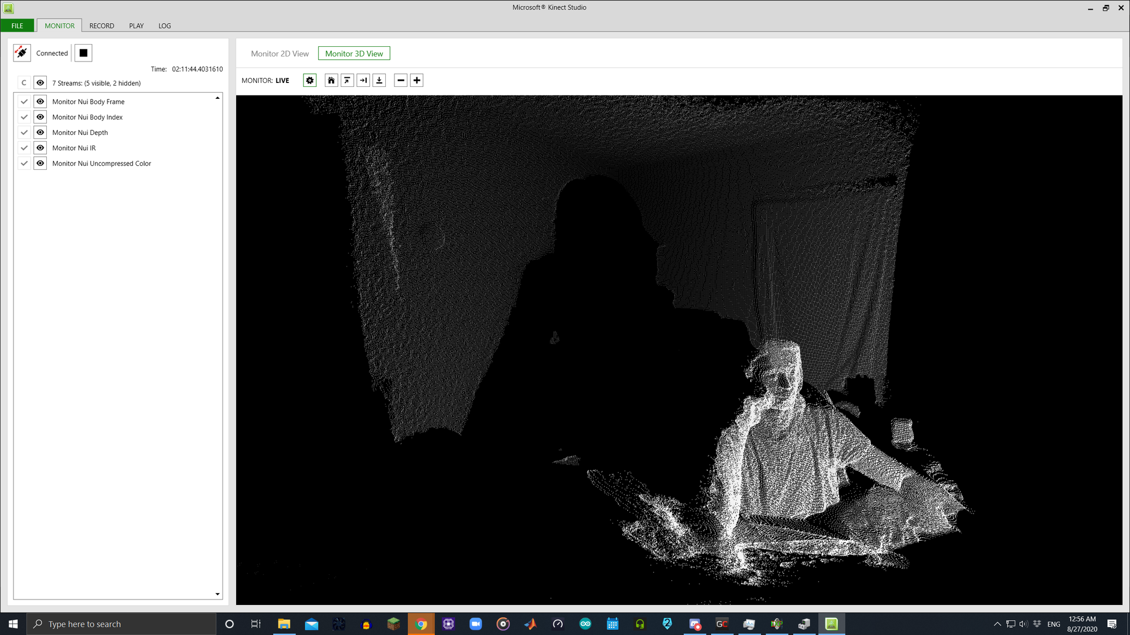Open the 3D view settings gear

click(310, 80)
